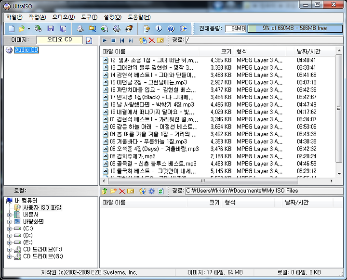Play the selected audio track
Screen dimensions: 347x280
pos(105,40)
